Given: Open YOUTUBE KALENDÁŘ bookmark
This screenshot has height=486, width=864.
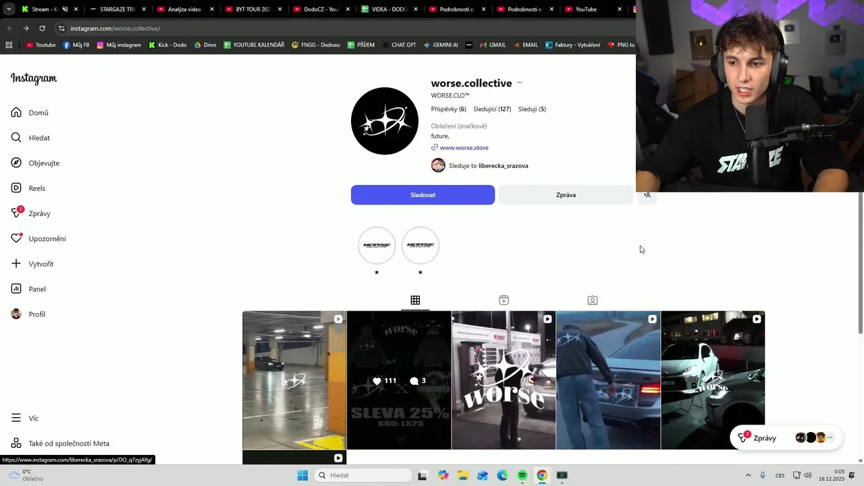Looking at the screenshot, I should pos(254,45).
